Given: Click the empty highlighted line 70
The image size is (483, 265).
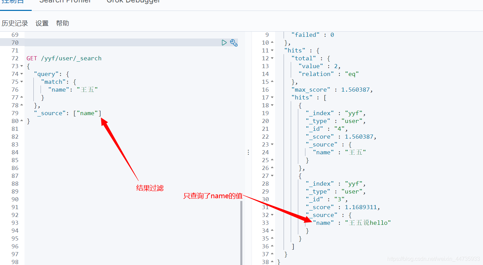Looking at the screenshot, I should click(123, 43).
